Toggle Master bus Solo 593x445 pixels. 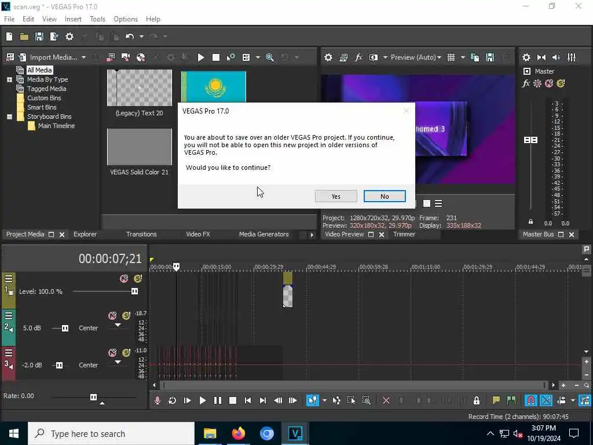[x=561, y=83]
